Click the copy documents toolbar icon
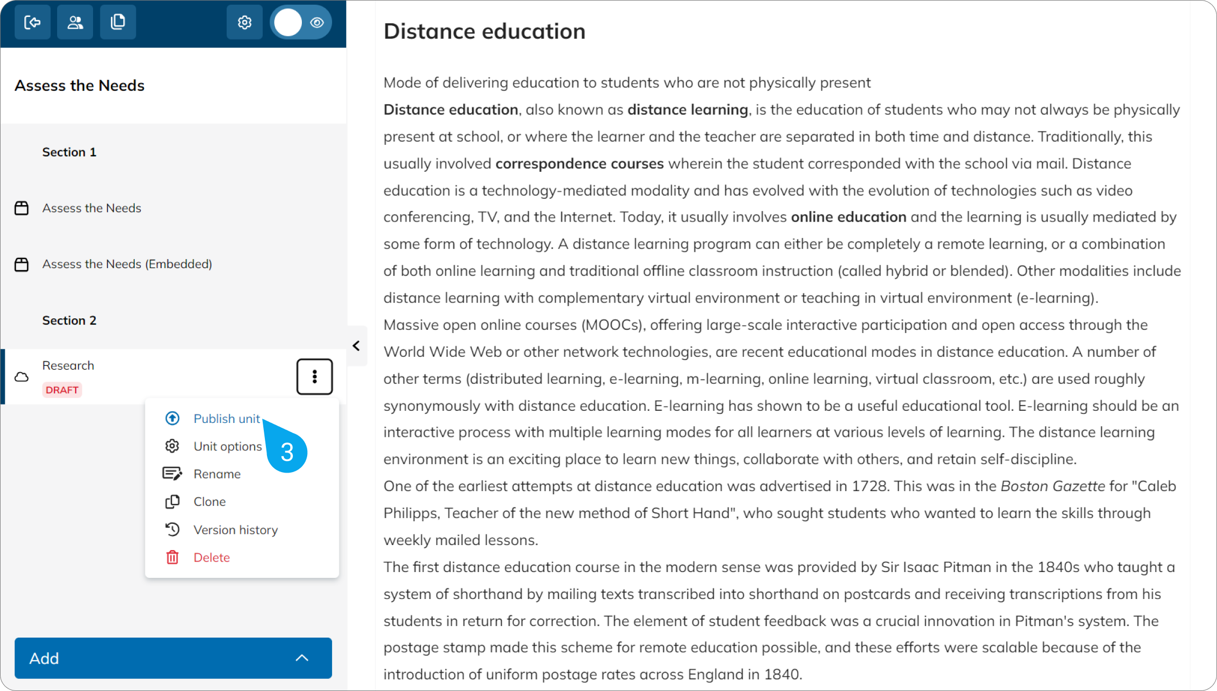The height and width of the screenshot is (691, 1217). [118, 22]
